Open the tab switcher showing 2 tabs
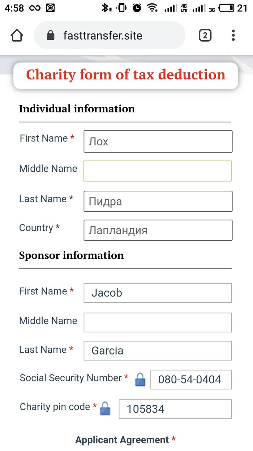This screenshot has height=451, width=253. [205, 35]
